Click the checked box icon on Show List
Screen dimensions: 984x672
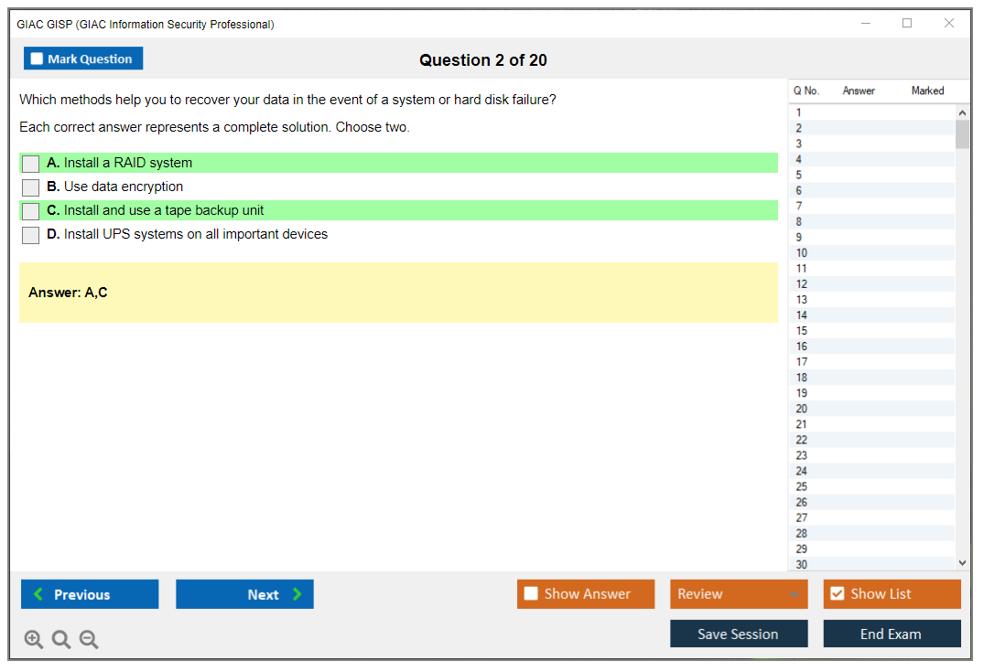[837, 593]
